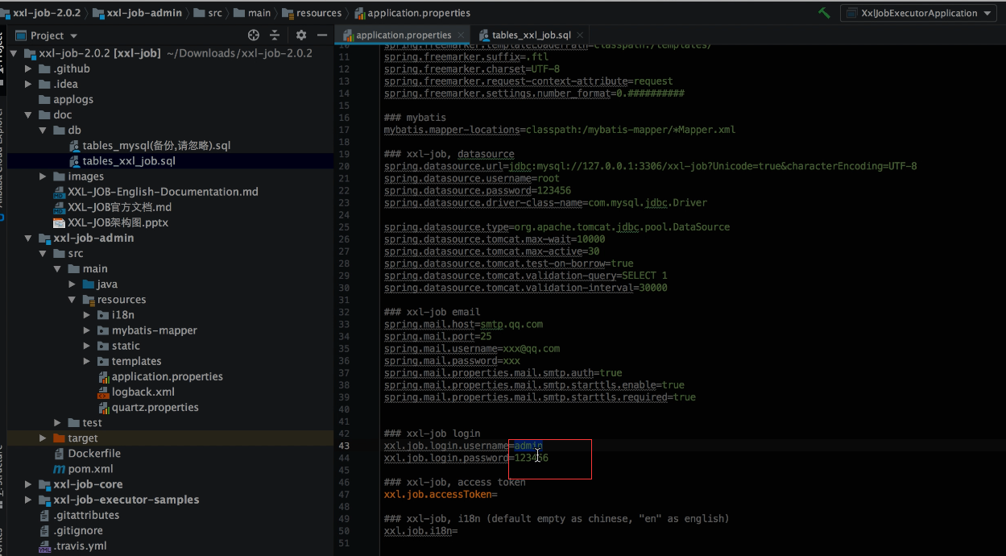Click the locate current file crosshair icon
The width and height of the screenshot is (1006, 556).
[253, 35]
